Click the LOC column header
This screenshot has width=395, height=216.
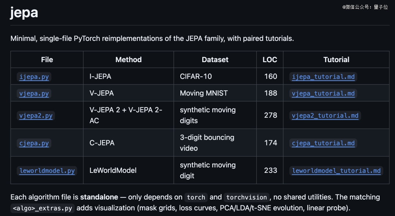(270, 60)
